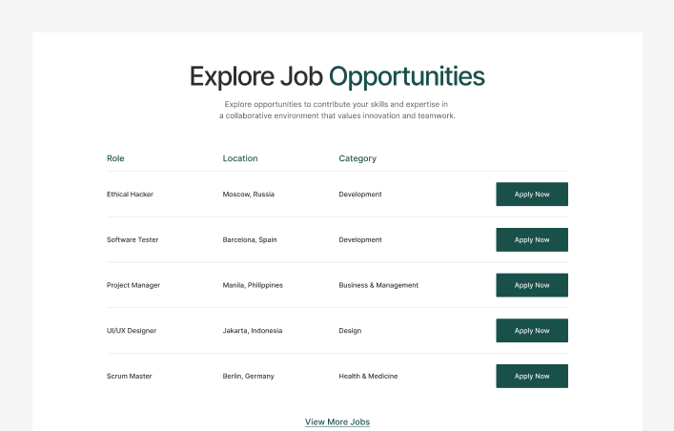The image size is (674, 431).
Task: Click the Location column header
Action: pyautogui.click(x=240, y=158)
